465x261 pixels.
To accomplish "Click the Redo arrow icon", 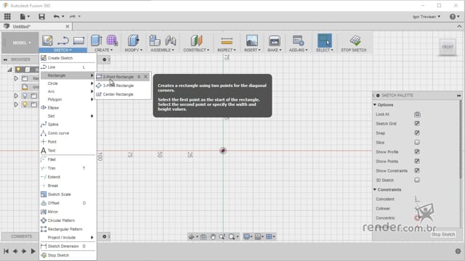I will pyautogui.click(x=73, y=17).
